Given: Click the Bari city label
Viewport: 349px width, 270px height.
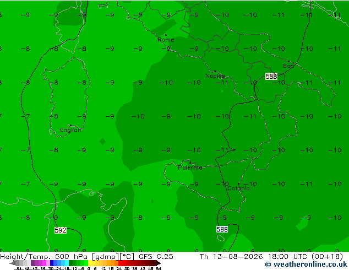Looking at the screenshot, I should (x=288, y=66).
